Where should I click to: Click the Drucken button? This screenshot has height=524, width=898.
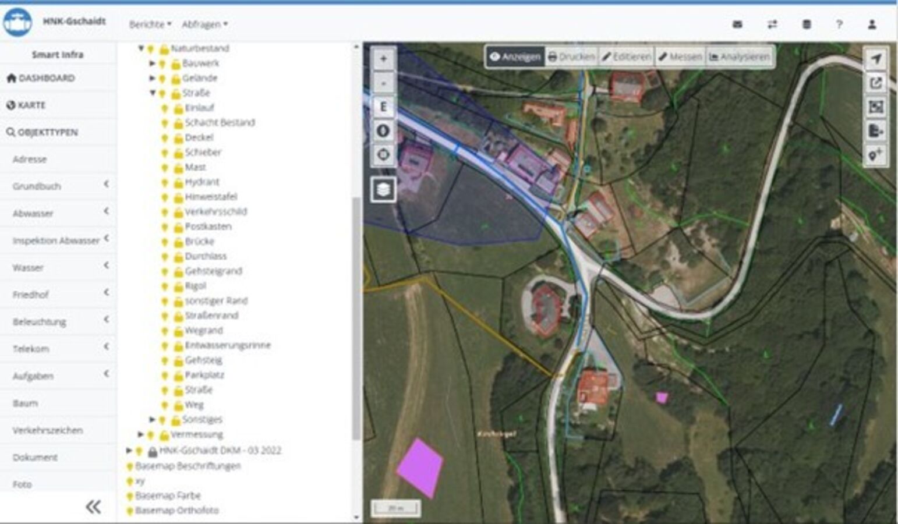(571, 57)
